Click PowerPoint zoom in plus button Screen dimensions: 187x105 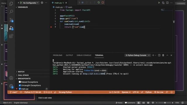tap(172, 103)
